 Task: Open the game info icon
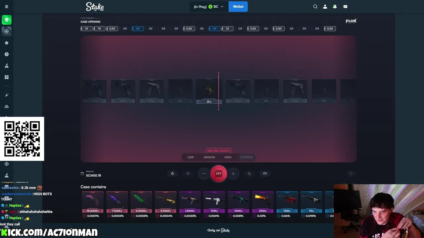[351, 174]
